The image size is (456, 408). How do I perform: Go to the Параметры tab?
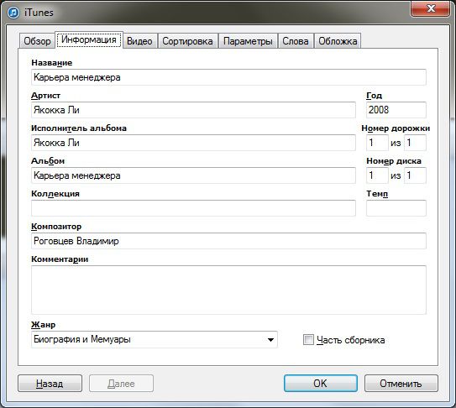click(x=248, y=41)
